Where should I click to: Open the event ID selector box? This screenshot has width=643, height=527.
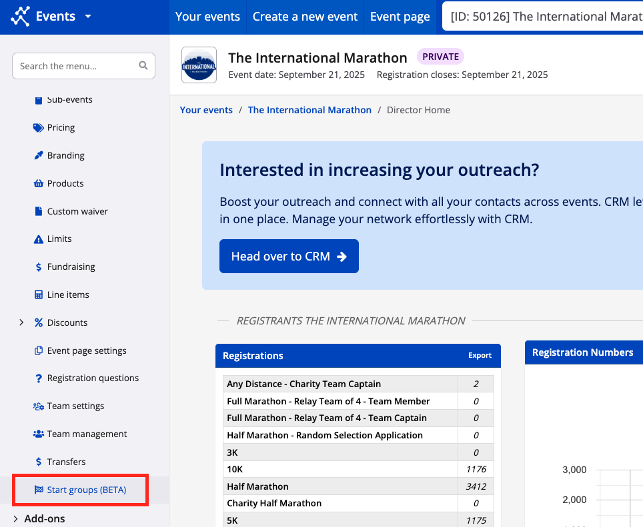[x=544, y=17]
